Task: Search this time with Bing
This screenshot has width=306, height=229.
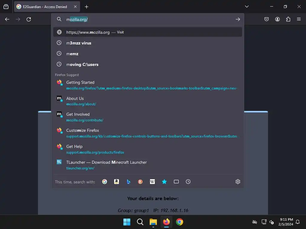Action: point(128,182)
